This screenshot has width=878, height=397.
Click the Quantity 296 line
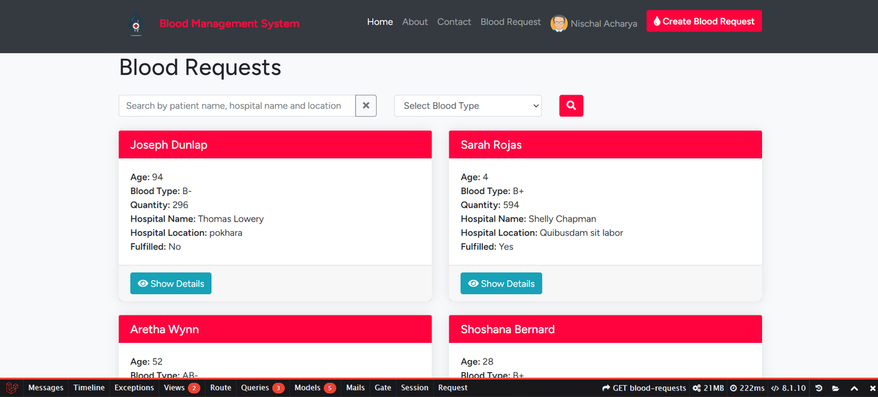pyautogui.click(x=159, y=205)
